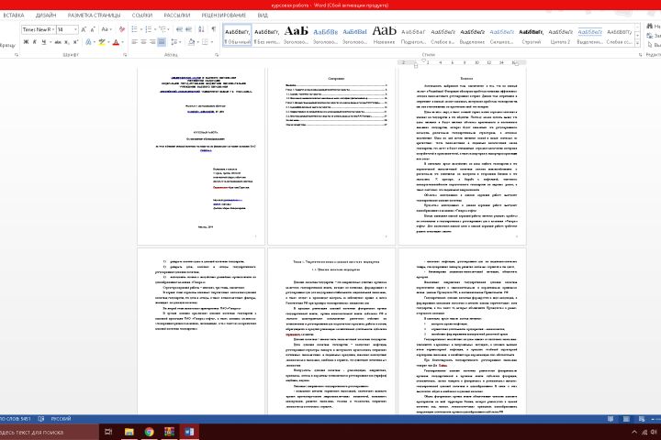Apply multilevel list
The height and width of the screenshot is (440, 661).
(162, 29)
